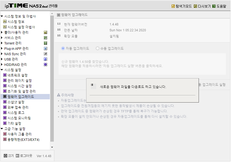The image size is (231, 162).
Task: Open the 사용자 그룹 관리 page
Action: [20, 134]
